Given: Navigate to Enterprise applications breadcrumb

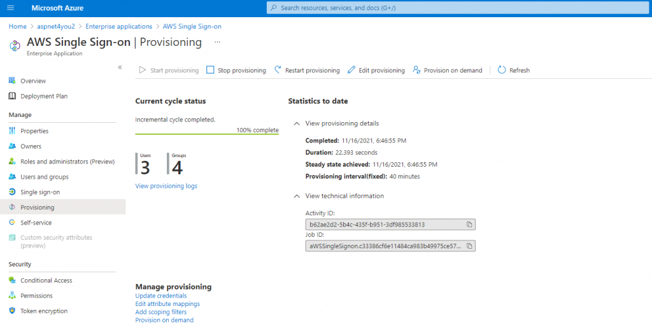Looking at the screenshot, I should click(x=119, y=26).
